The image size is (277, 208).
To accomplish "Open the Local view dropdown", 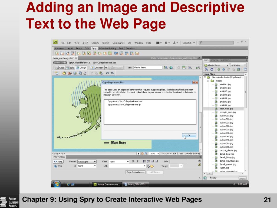I will [238, 65].
